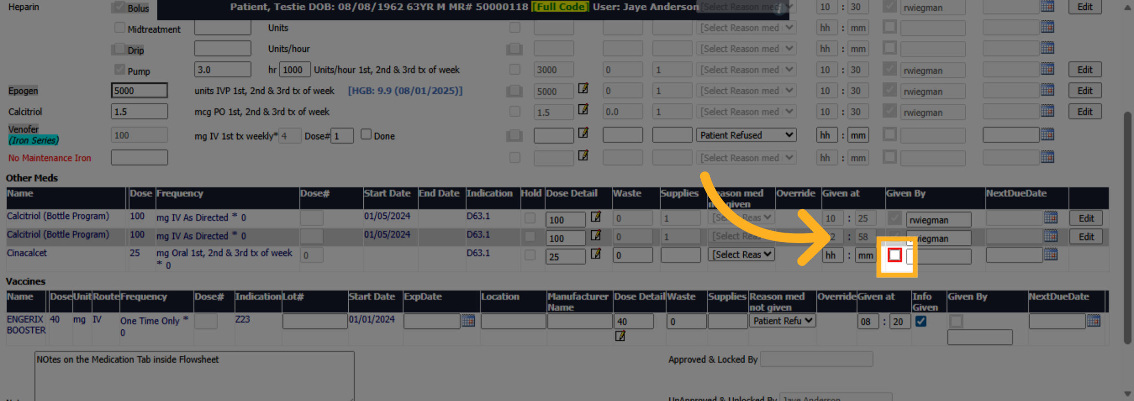Image resolution: width=1134 pixels, height=401 pixels.
Task: Tick the Heparin Drip checkbox
Action: pos(120,49)
